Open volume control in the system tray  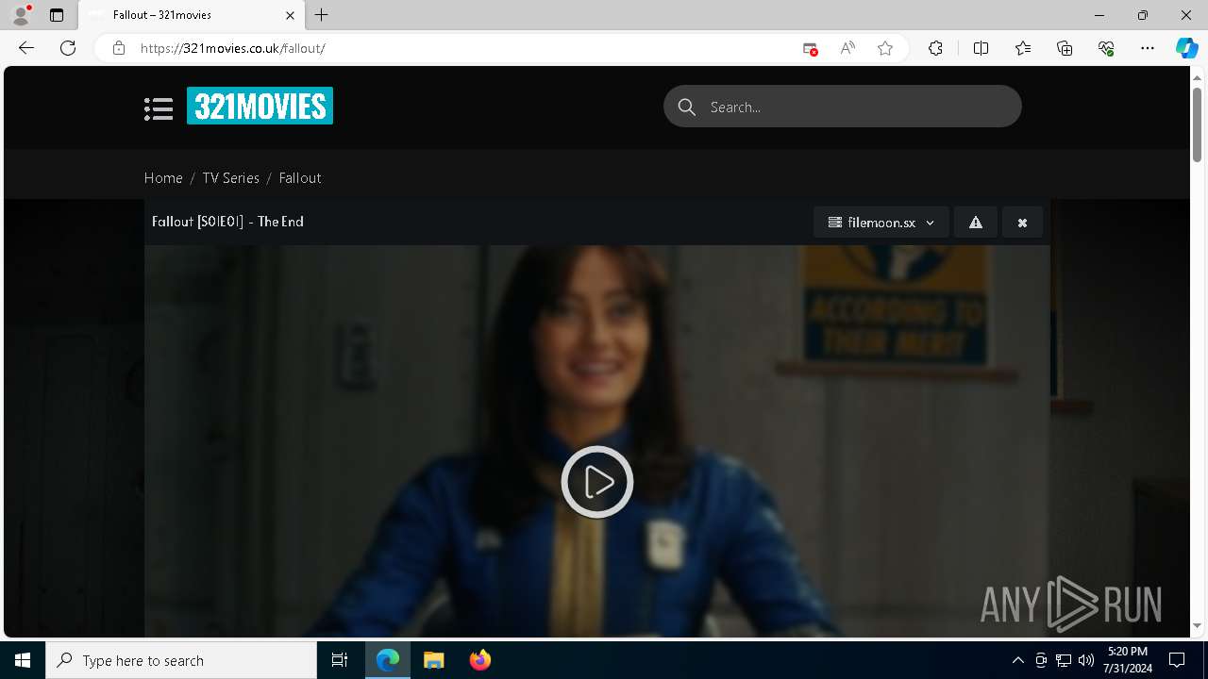point(1086,660)
